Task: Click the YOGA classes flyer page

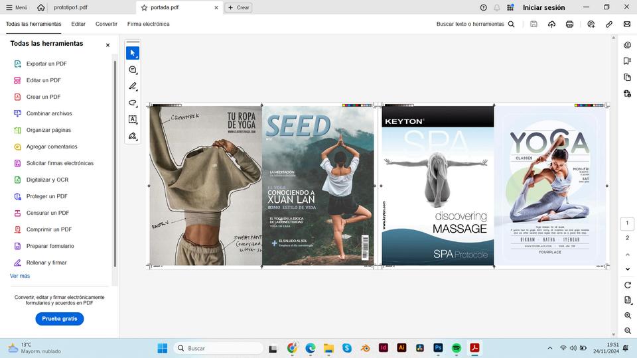Action: point(549,186)
